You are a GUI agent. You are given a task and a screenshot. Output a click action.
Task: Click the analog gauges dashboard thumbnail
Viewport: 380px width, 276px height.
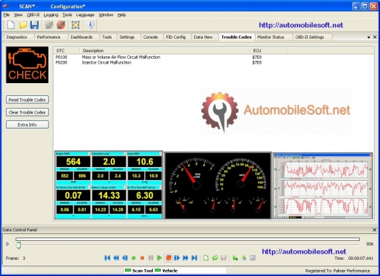(x=218, y=185)
